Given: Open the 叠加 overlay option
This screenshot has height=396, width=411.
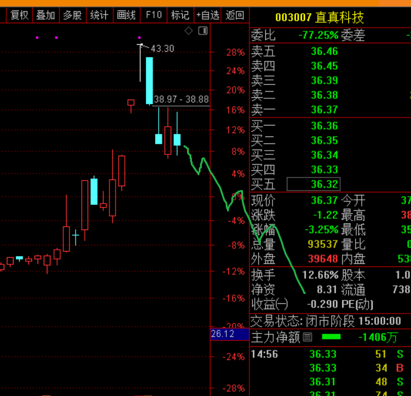Looking at the screenshot, I should click(x=46, y=15).
